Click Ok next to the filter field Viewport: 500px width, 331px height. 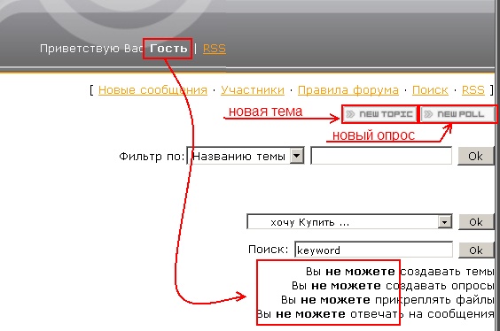pyautogui.click(x=475, y=156)
